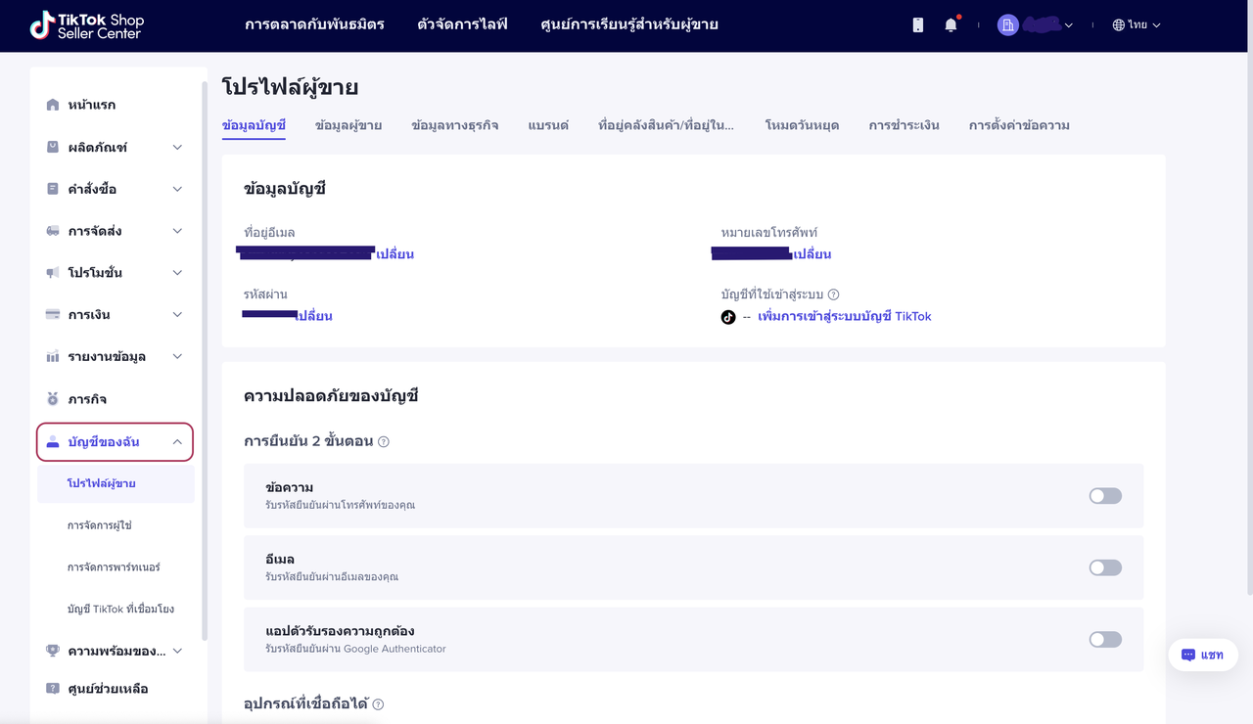Image resolution: width=1253 pixels, height=724 pixels.
Task: Expand the คำสั่งซื้อ sidebar chevron
Action: [177, 189]
